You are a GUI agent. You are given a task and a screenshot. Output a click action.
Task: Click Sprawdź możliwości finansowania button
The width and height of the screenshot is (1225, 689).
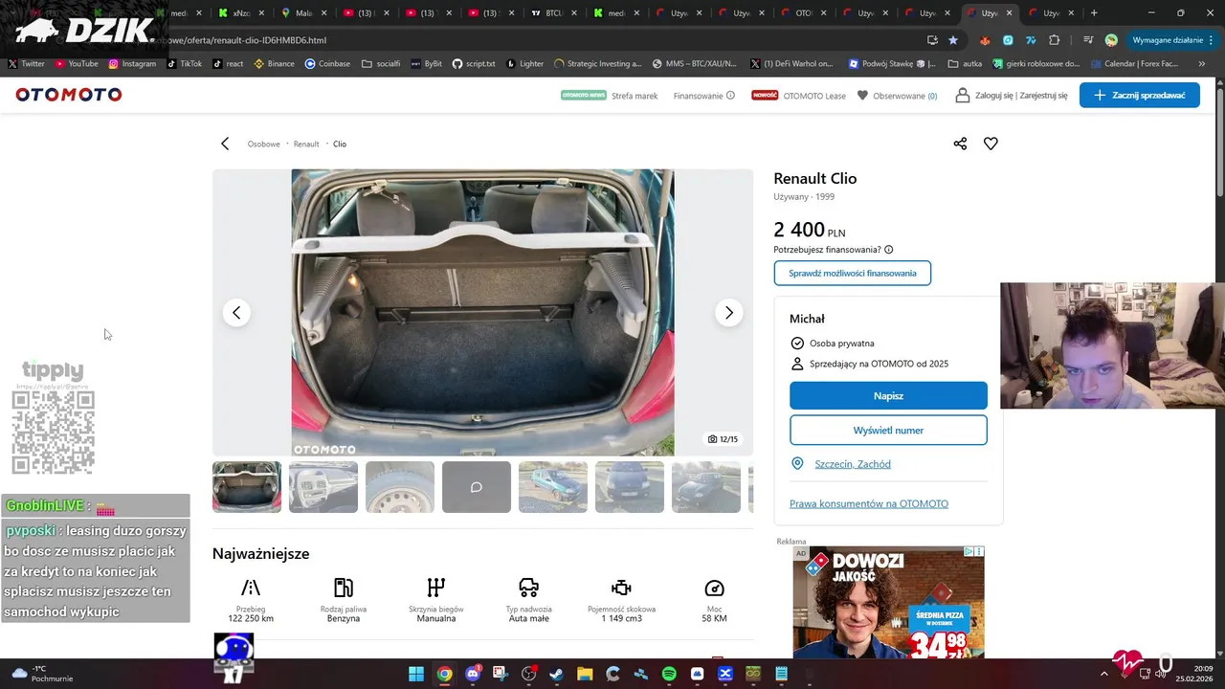point(852,273)
